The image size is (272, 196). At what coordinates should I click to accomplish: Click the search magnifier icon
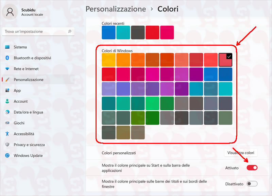70,31
